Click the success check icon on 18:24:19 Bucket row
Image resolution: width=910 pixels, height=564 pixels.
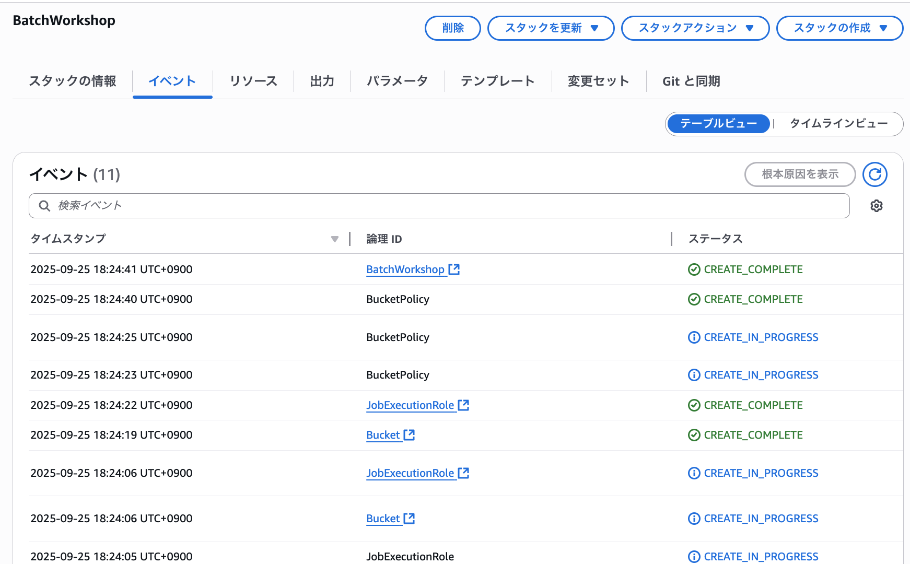coord(694,435)
